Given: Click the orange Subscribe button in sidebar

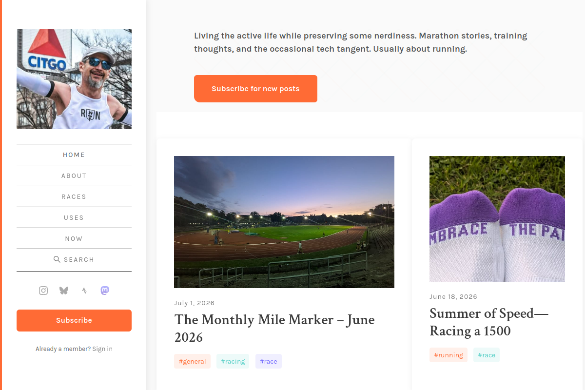Looking at the screenshot, I should (74, 320).
